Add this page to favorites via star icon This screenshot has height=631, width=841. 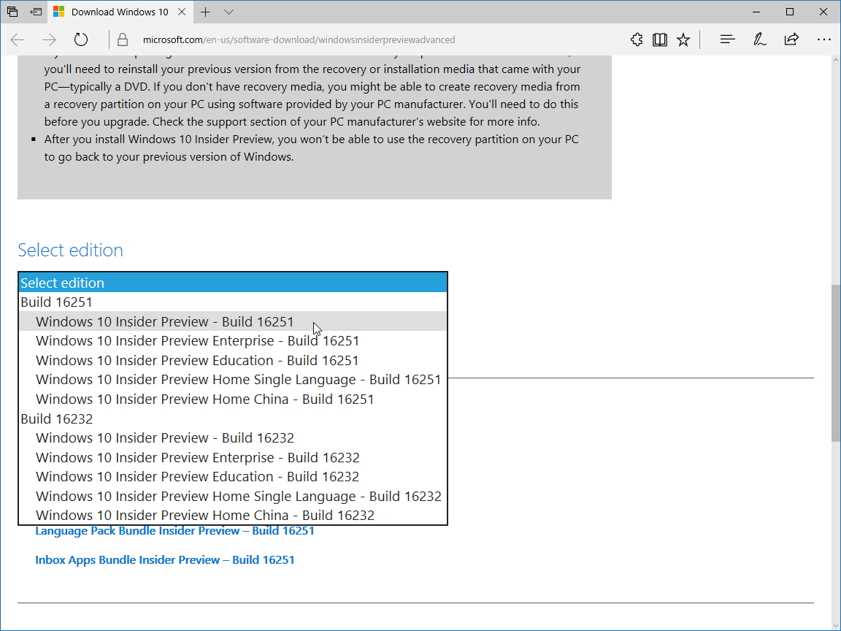click(x=683, y=39)
